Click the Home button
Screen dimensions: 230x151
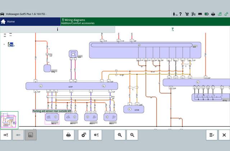click(x=8, y=22)
